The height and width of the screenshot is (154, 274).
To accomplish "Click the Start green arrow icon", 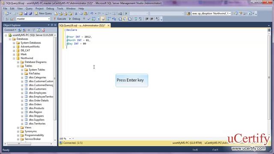I will pos(126,14).
